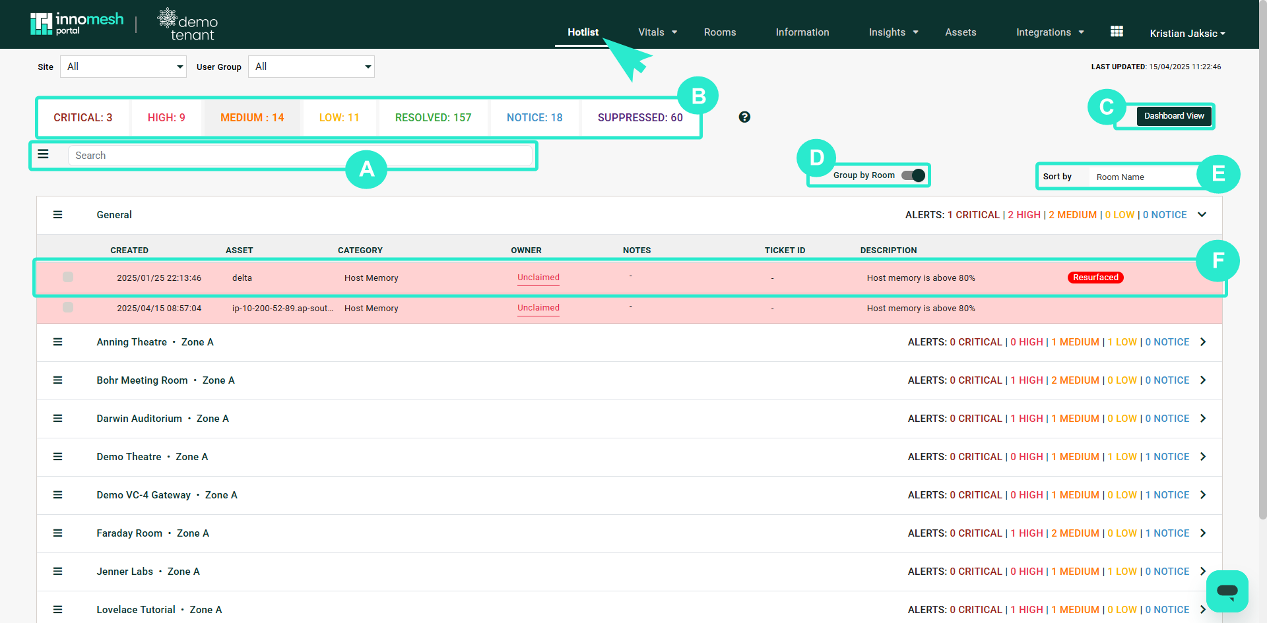Open the Vitals menu
The height and width of the screenshot is (623, 1267).
tap(658, 32)
